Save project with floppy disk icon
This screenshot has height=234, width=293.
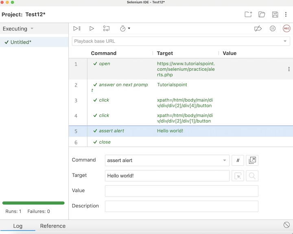click(x=275, y=15)
